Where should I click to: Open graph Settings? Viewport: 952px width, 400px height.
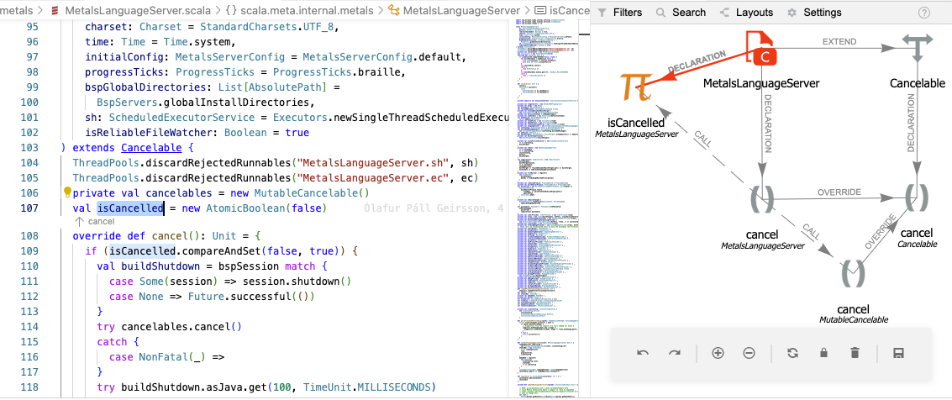(814, 12)
